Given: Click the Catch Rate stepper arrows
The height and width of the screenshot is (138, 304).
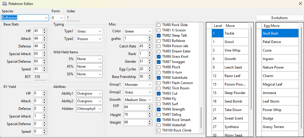Looking at the screenshot, I should point(150,46).
